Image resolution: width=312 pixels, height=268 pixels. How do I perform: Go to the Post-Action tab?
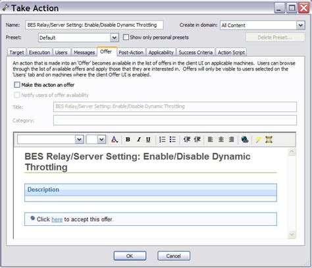click(131, 53)
